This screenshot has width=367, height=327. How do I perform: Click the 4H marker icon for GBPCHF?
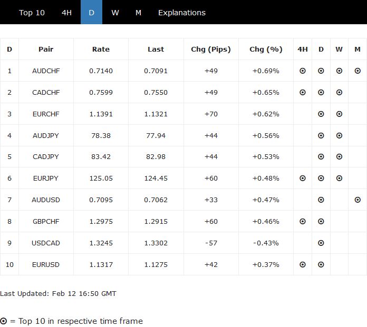point(303,222)
